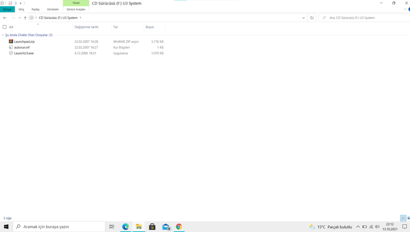Collapse Şu Anda Diskte Olan Dosyalar group
410x232 pixels.
(3, 35)
